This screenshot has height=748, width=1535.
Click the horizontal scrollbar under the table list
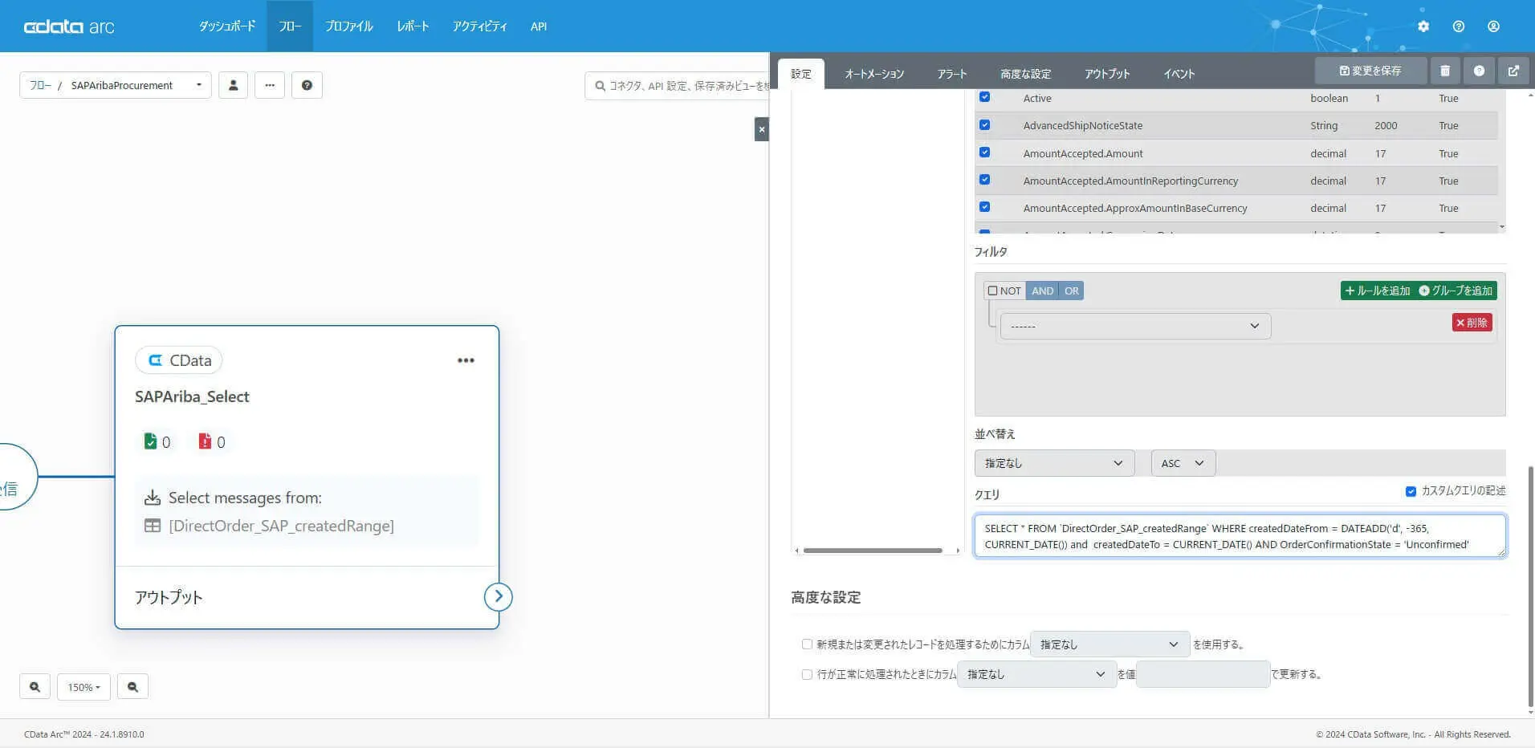click(x=873, y=551)
